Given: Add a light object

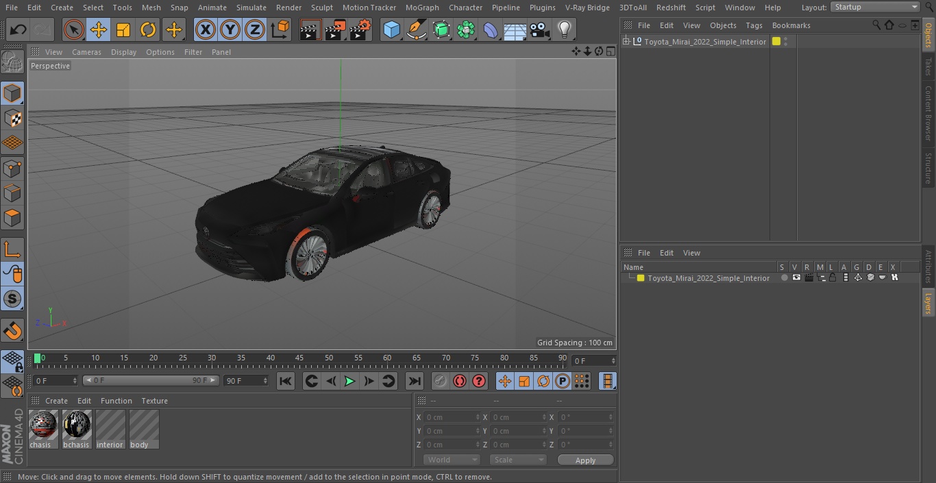Looking at the screenshot, I should click(x=564, y=29).
